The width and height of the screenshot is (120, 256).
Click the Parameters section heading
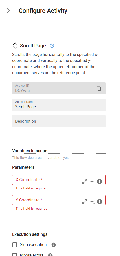pyautogui.click(x=23, y=167)
